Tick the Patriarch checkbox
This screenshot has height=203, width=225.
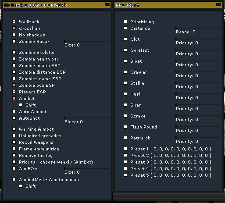point(125,138)
